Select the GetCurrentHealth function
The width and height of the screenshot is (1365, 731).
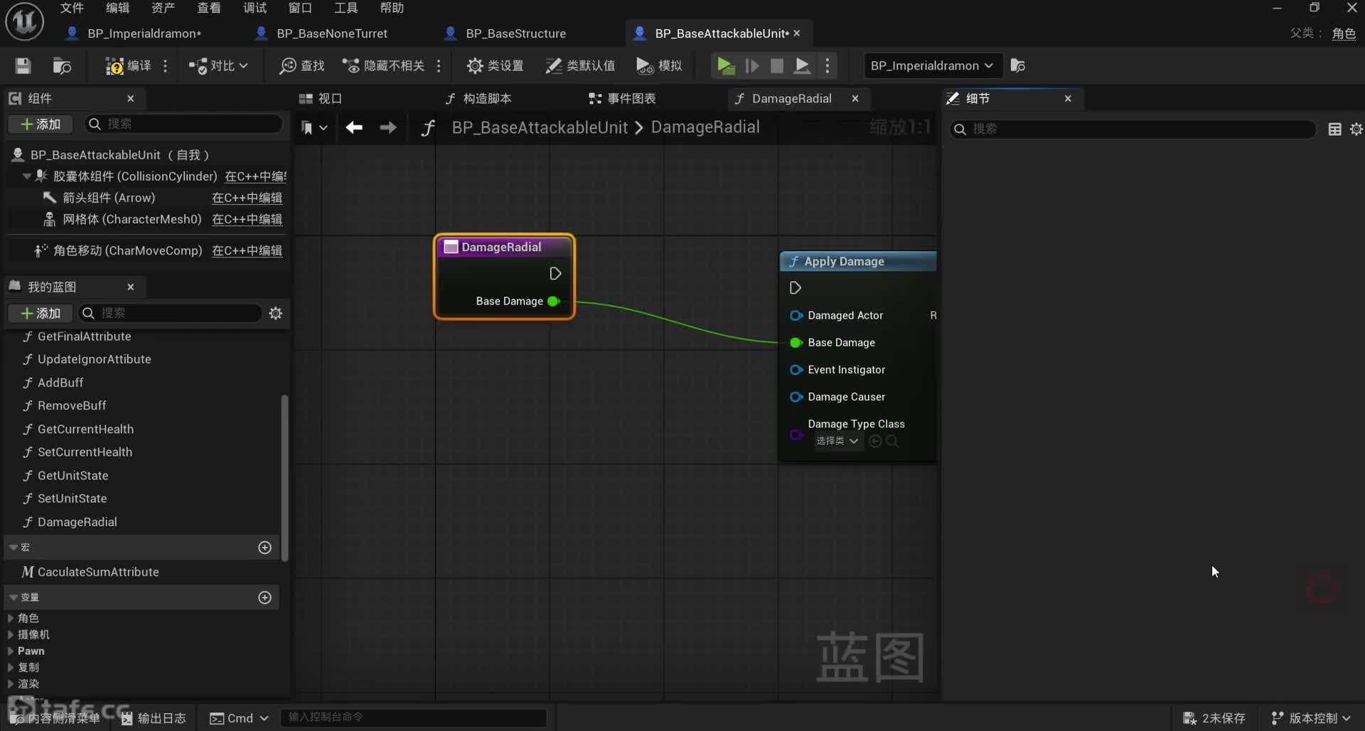85,429
